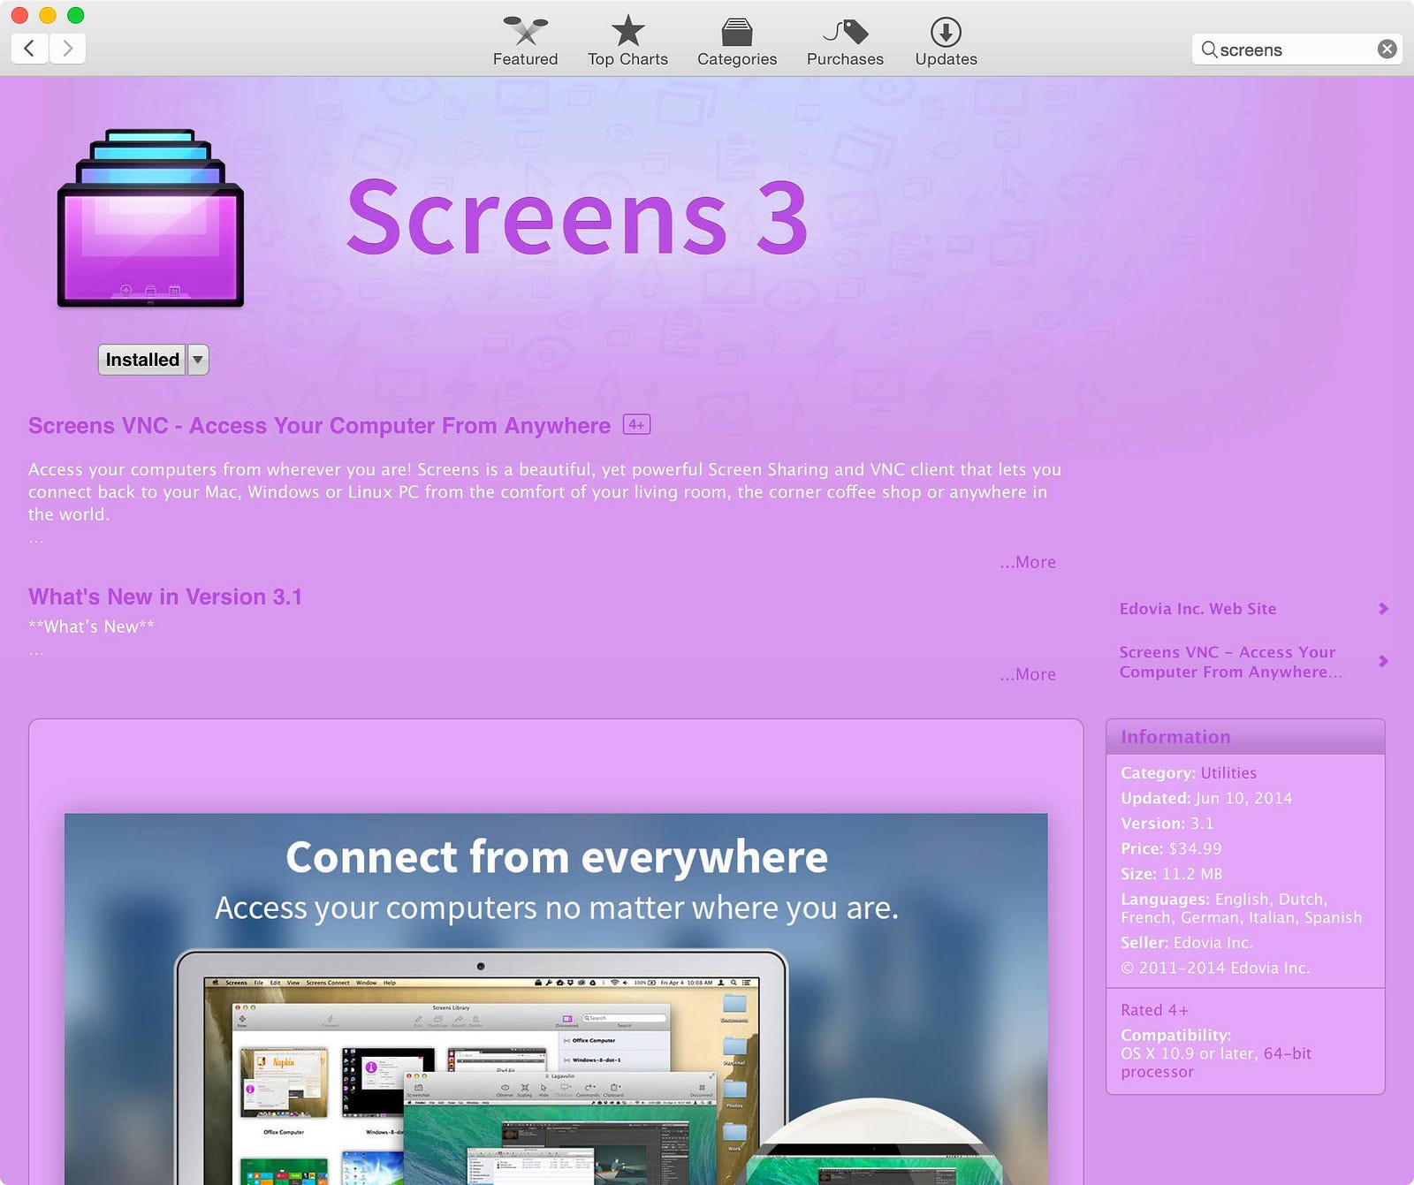Open the Top Charts star icon
Image resolution: width=1414 pixels, height=1185 pixels.
628,31
